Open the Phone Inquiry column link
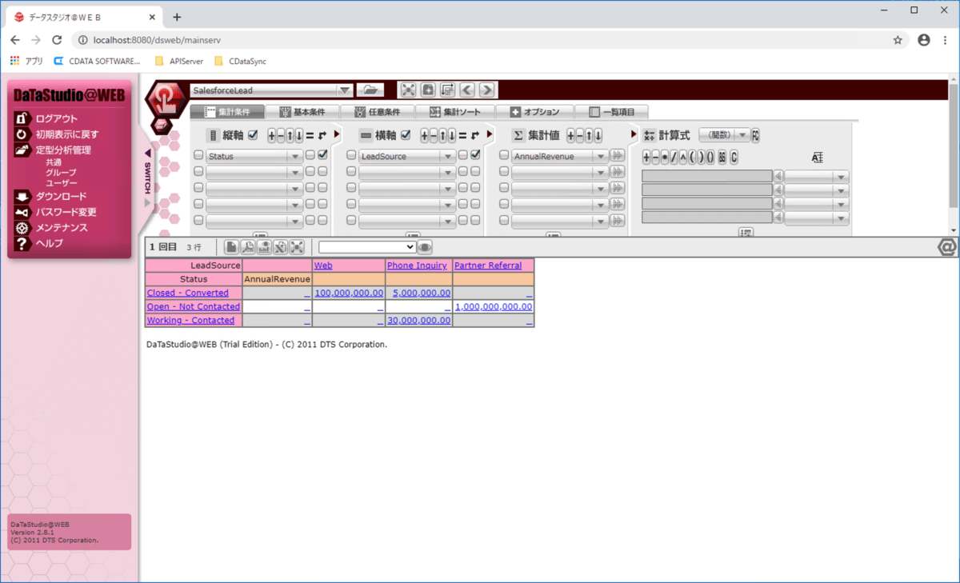Viewport: 960px width, 583px height. (x=417, y=266)
